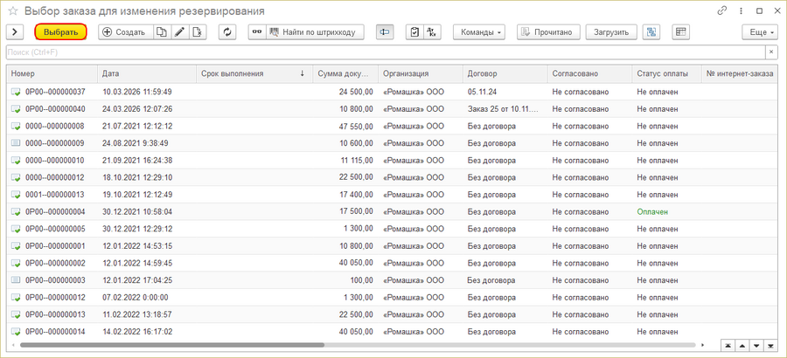Click the copy document icon next to Создать
The image size is (787, 358).
click(161, 32)
